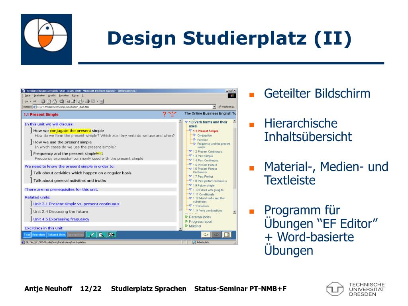Click the IE Forward arrow icon

tap(35, 101)
